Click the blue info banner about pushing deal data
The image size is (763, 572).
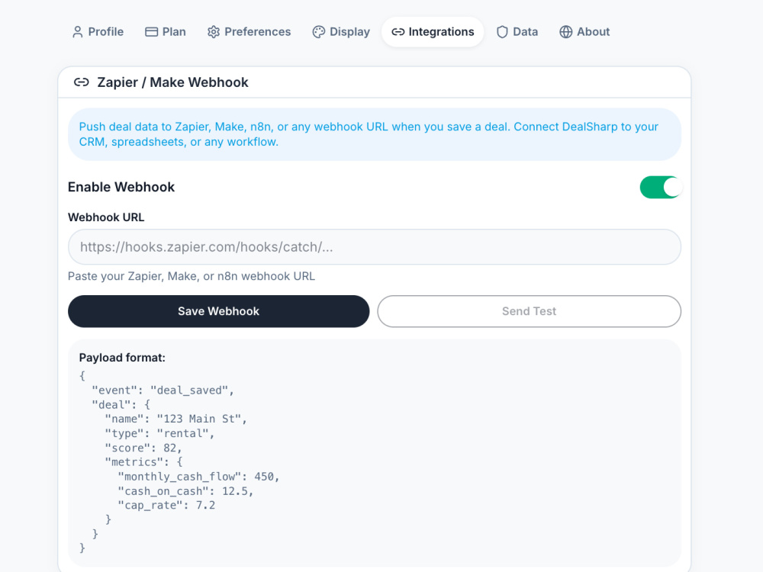pyautogui.click(x=374, y=134)
